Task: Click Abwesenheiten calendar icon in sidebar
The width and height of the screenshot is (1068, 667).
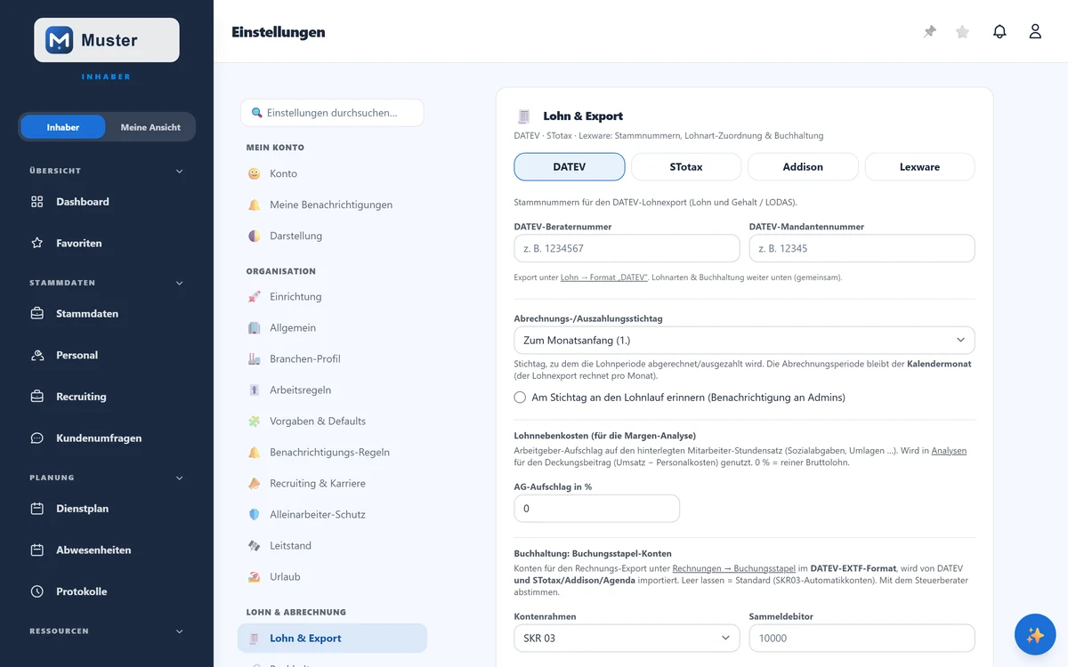Action: point(37,550)
